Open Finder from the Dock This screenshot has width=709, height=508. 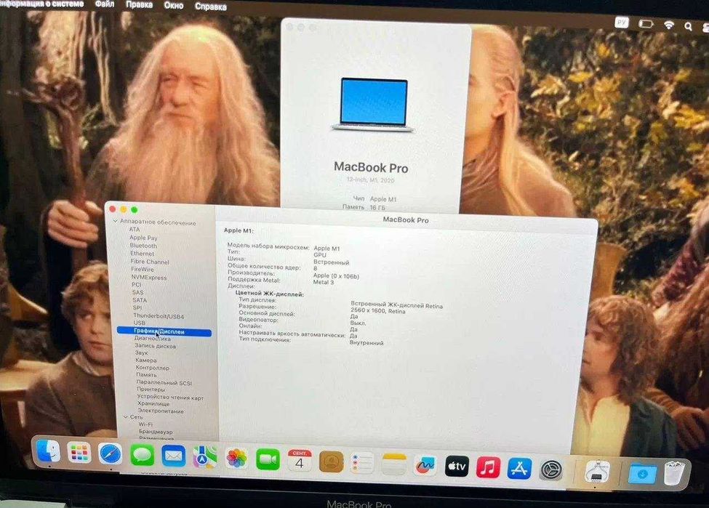(x=49, y=451)
